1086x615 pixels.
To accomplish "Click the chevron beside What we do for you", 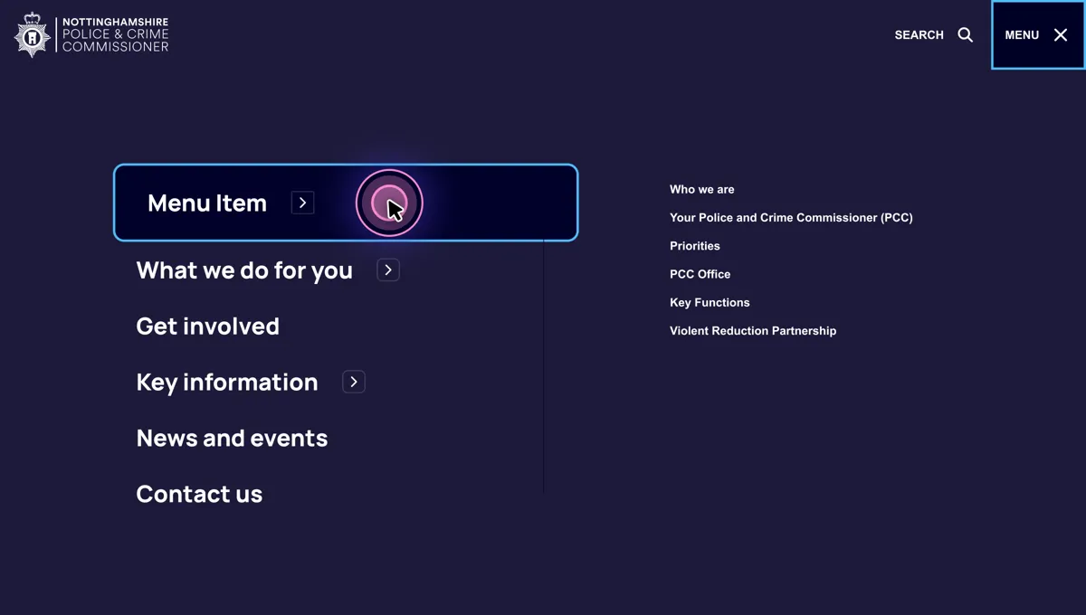I will [387, 270].
